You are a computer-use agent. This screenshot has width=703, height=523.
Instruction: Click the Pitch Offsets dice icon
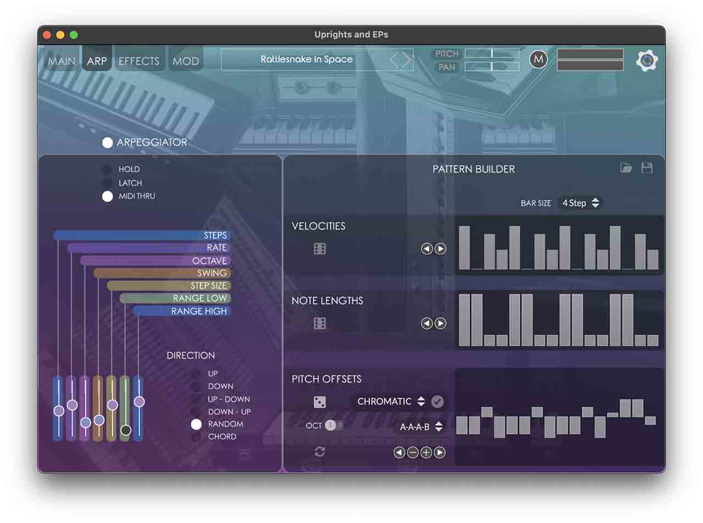320,402
